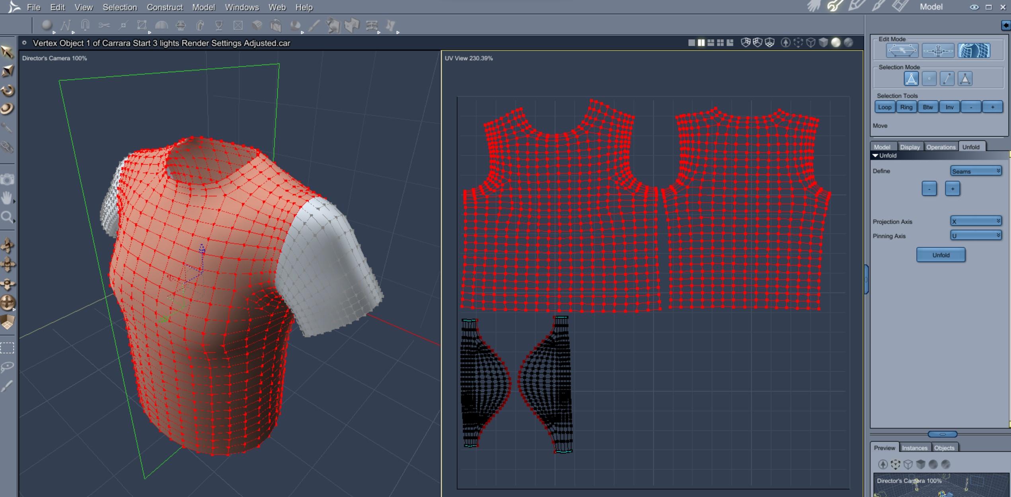Collapse the Unfold section triangle
Image resolution: width=1011 pixels, height=497 pixels.
point(875,156)
